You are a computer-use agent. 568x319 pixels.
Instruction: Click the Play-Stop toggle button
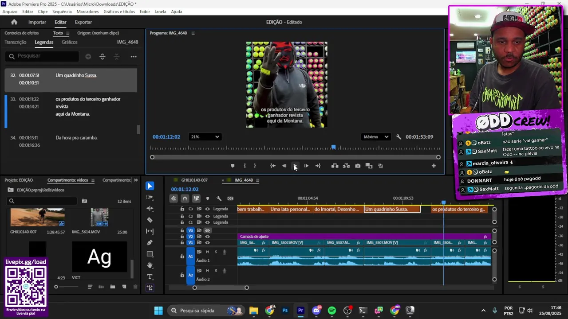click(x=295, y=166)
